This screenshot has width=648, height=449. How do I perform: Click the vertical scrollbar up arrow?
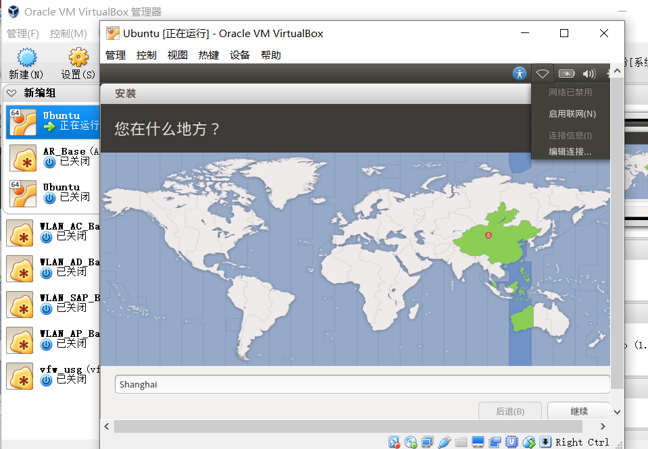pos(617,71)
